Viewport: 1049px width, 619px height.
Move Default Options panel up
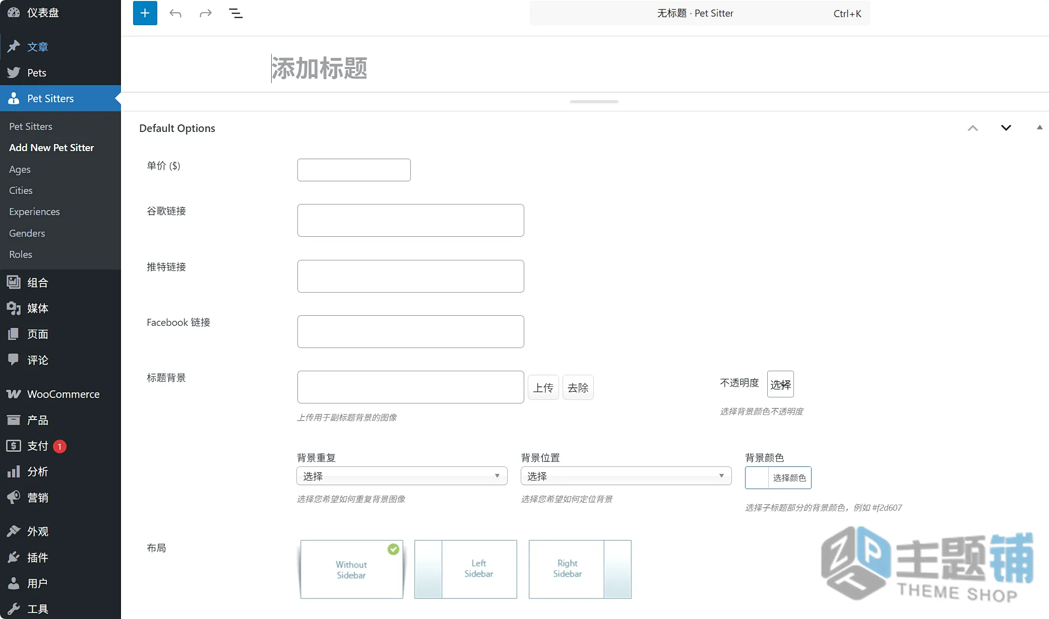[x=973, y=128]
